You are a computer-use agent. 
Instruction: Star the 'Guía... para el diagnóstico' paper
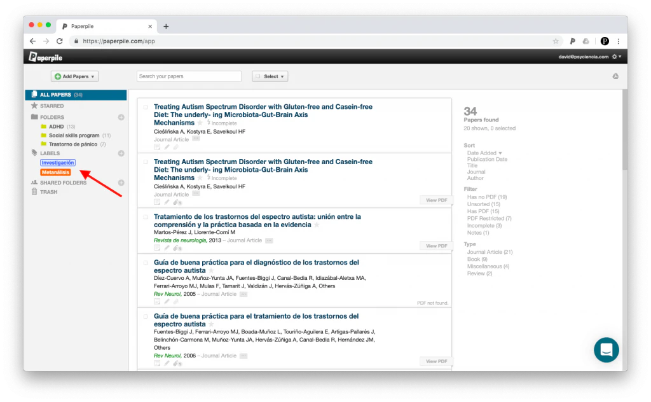coord(211,270)
